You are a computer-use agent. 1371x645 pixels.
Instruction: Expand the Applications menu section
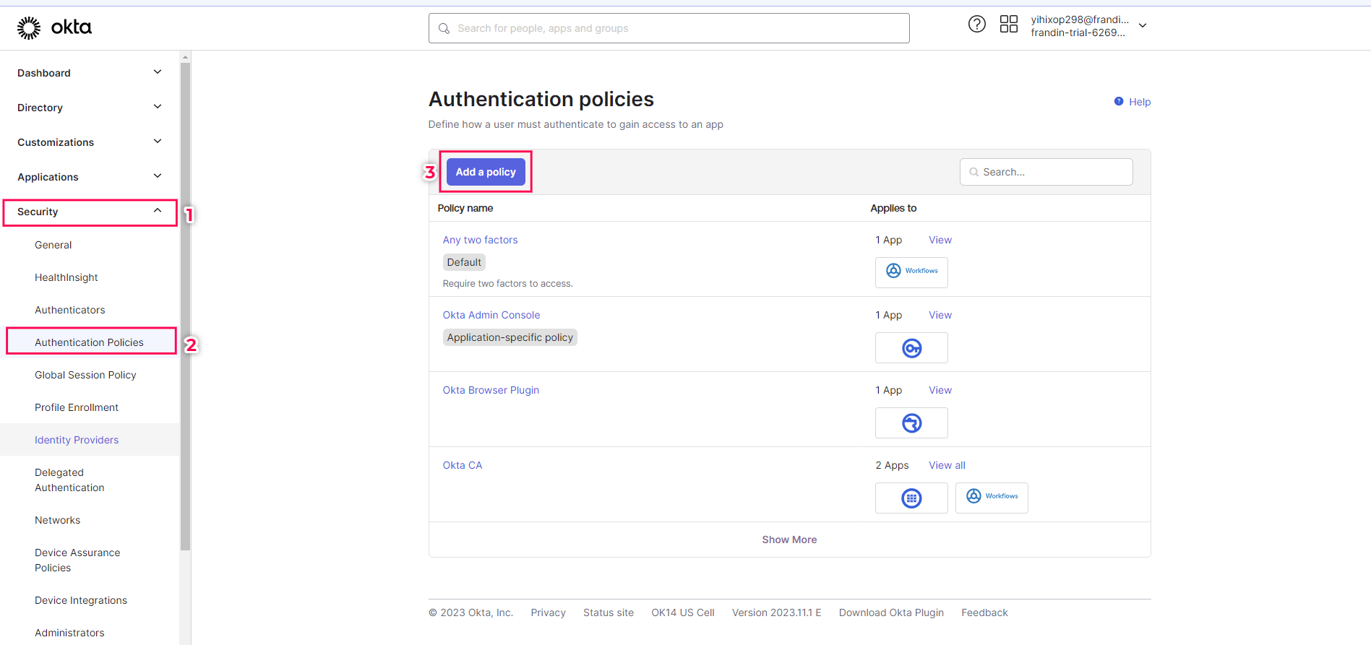click(158, 176)
